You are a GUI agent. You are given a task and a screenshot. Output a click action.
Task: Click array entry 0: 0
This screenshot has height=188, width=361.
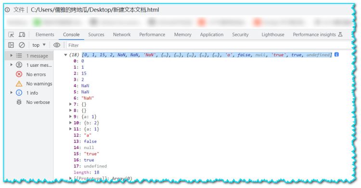(x=79, y=61)
